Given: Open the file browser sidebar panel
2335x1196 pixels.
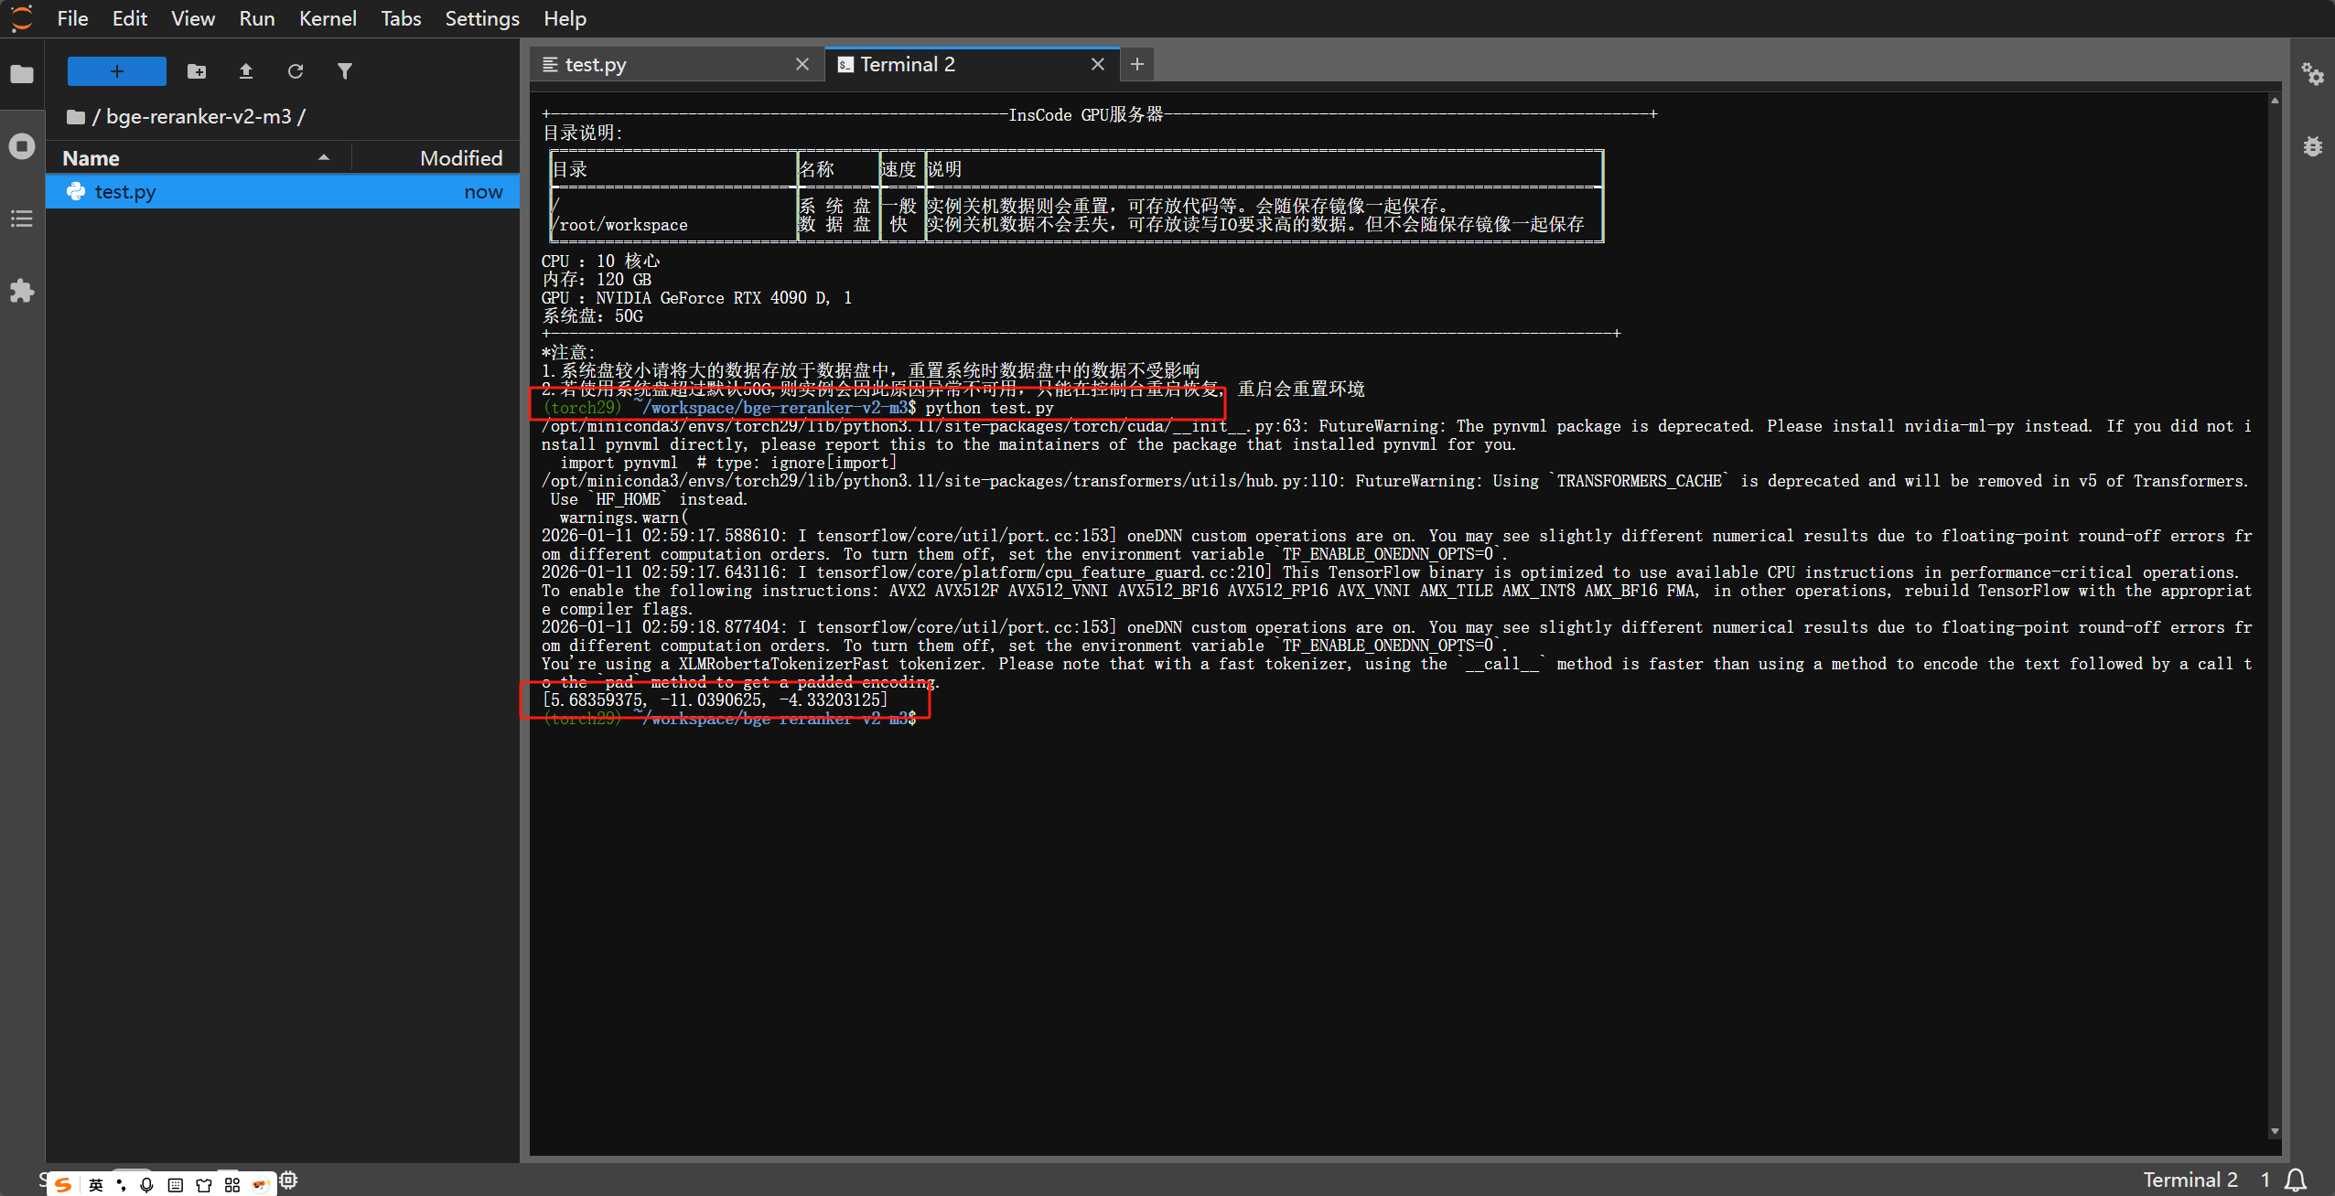Looking at the screenshot, I should [22, 74].
